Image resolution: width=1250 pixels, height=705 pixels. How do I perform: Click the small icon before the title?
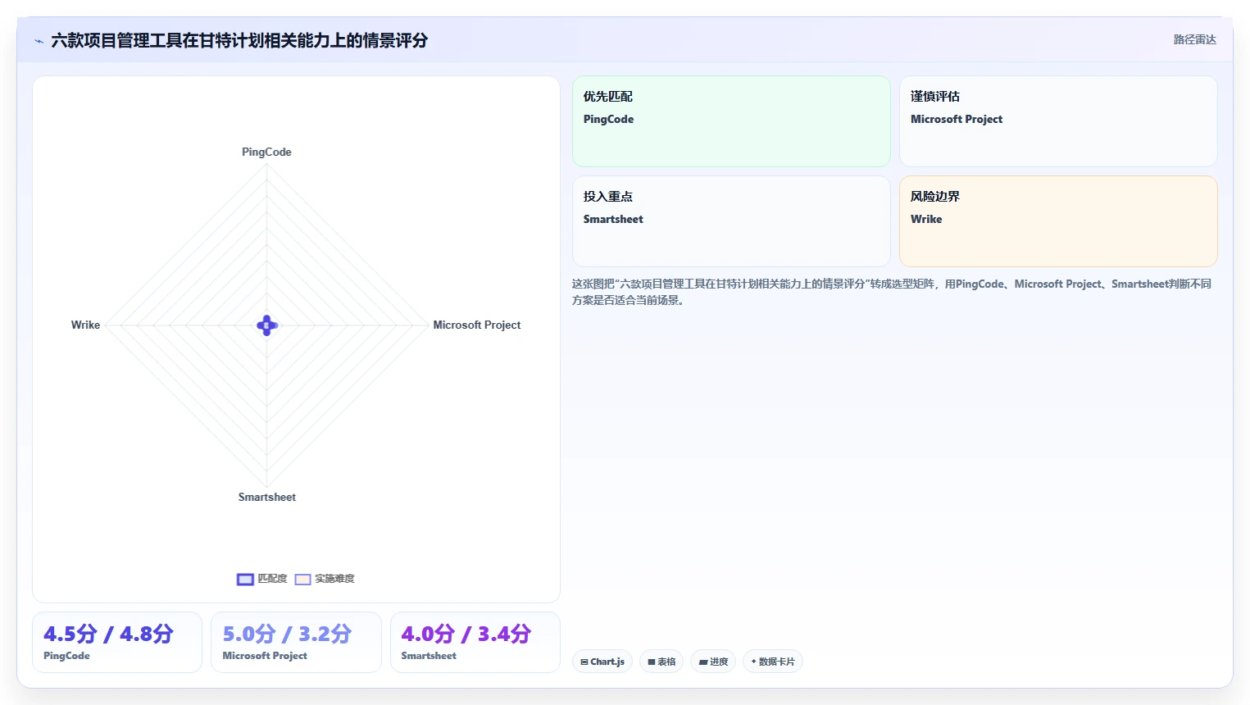(39, 41)
